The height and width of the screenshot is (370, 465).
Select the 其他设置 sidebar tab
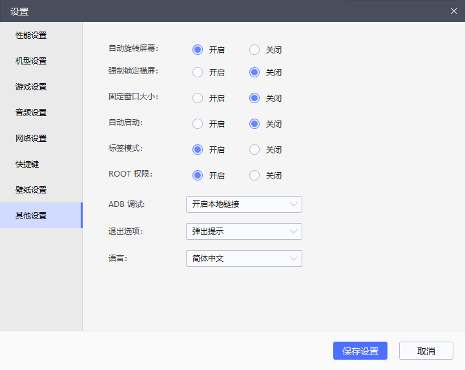pos(32,216)
